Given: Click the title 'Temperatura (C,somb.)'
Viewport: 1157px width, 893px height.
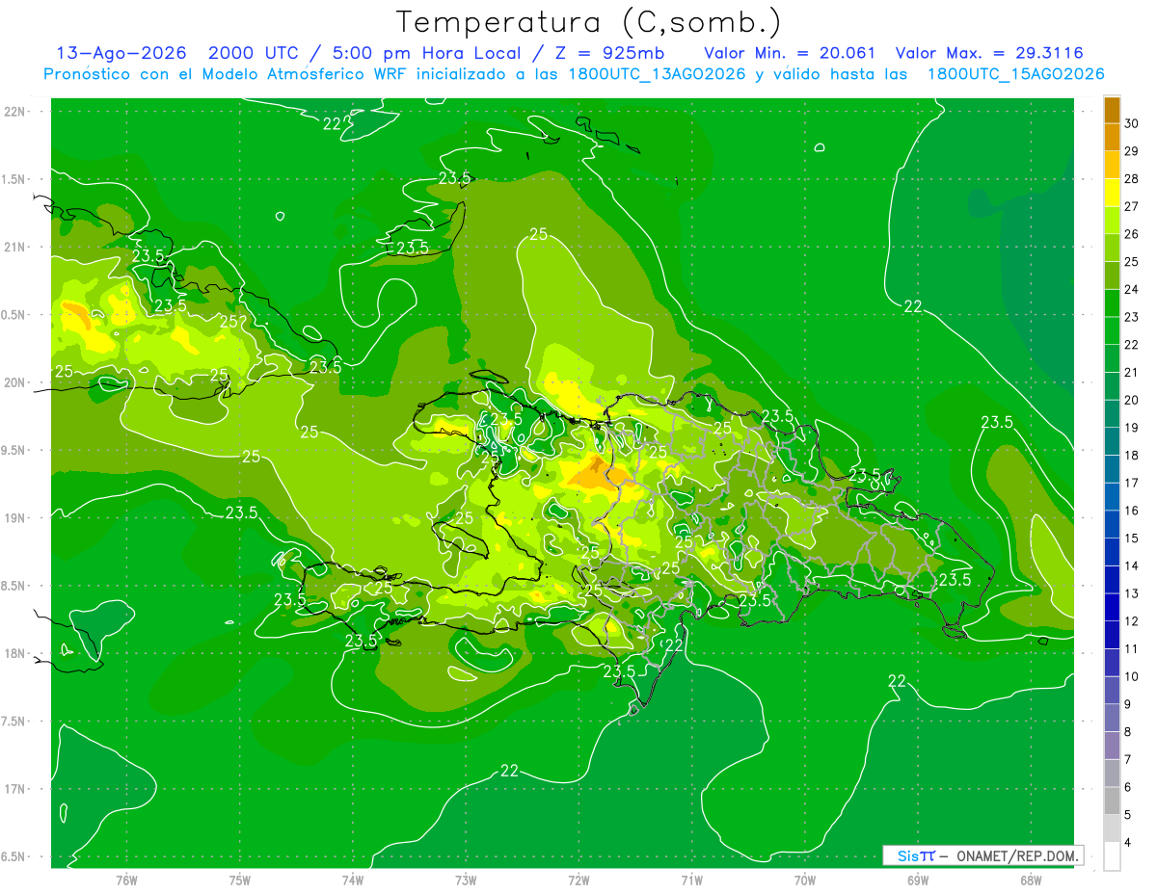Looking at the screenshot, I should [589, 22].
